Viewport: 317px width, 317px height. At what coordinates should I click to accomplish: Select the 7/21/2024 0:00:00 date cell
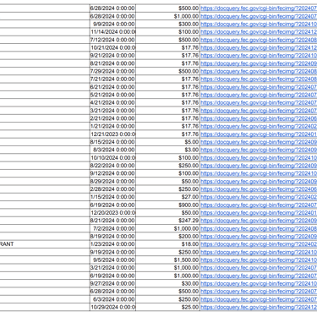tap(112, 79)
